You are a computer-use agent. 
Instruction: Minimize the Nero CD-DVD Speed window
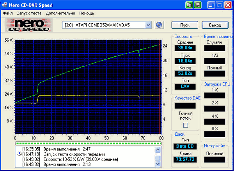click(x=211, y=5)
